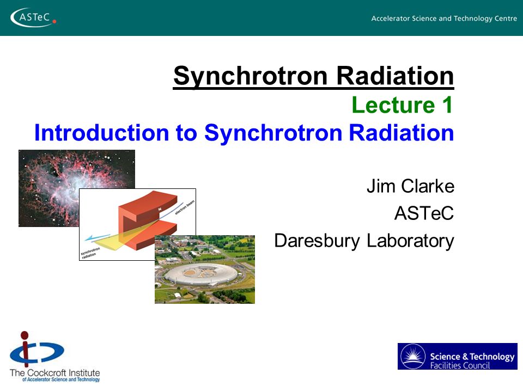The image size is (523, 392).
Task: Click 'synchrotron radiation' label in magnet diagram
Action: click(x=90, y=253)
